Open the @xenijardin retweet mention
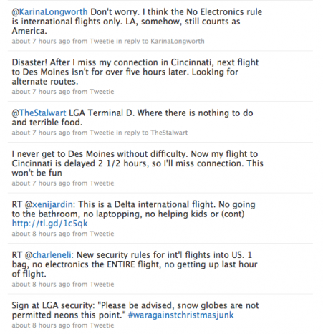Viewport: 323px width, 334px height. (49, 204)
